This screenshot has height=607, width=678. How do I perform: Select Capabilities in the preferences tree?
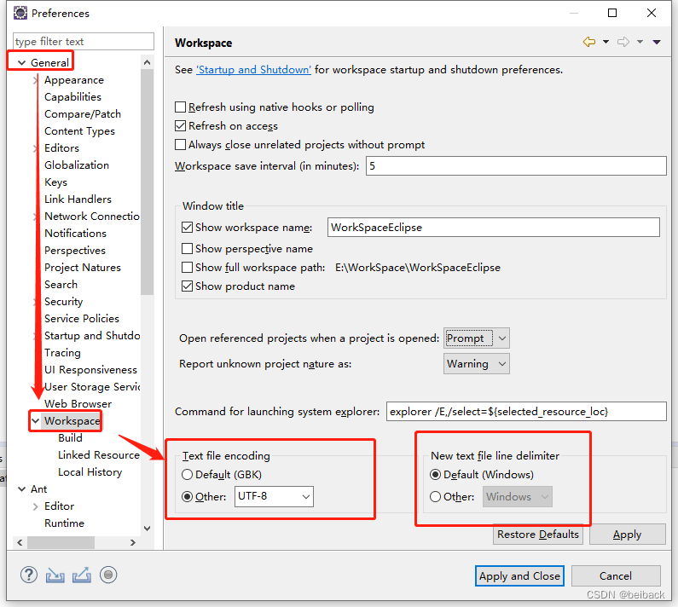coord(72,97)
